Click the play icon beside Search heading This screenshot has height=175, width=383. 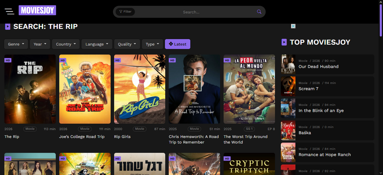click(7, 27)
